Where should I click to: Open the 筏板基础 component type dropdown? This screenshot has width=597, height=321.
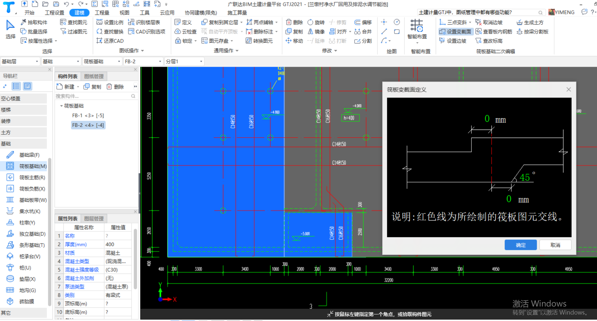(x=102, y=61)
